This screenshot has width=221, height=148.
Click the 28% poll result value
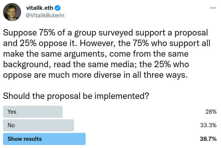tap(211, 112)
